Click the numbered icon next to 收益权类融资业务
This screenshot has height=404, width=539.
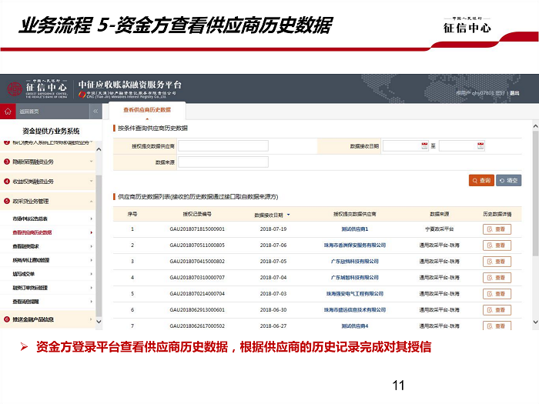(x=7, y=182)
